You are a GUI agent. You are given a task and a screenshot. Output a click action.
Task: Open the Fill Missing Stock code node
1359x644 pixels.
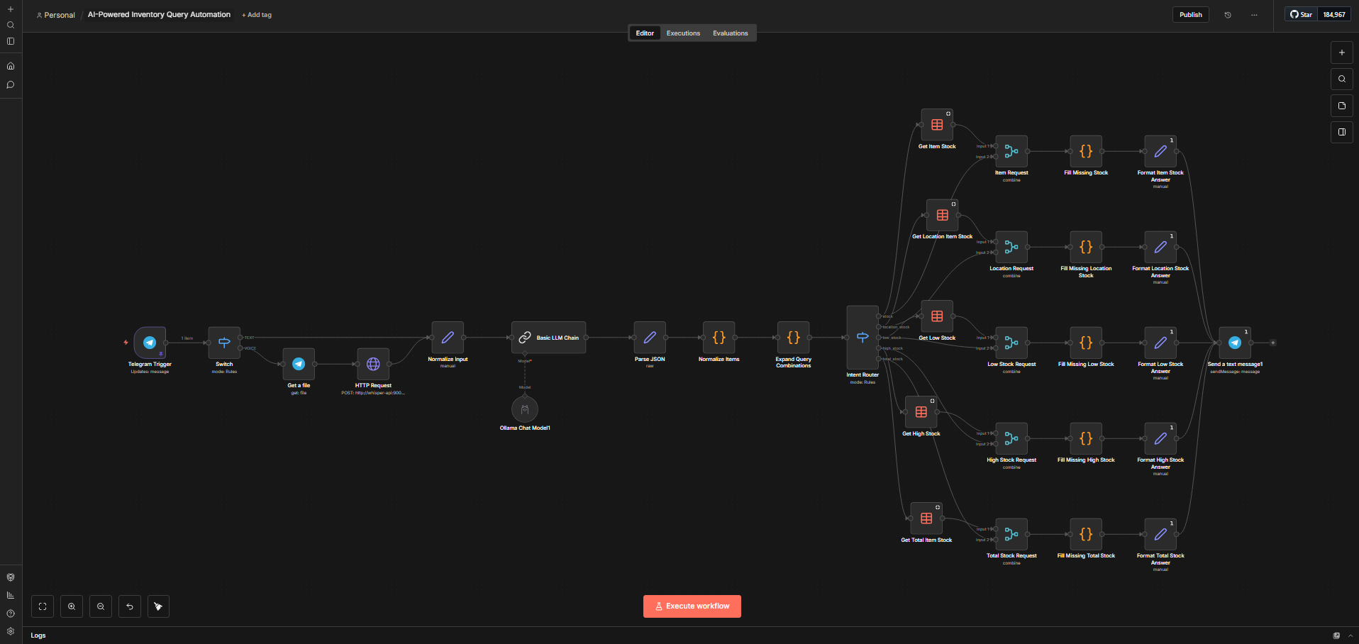point(1086,151)
